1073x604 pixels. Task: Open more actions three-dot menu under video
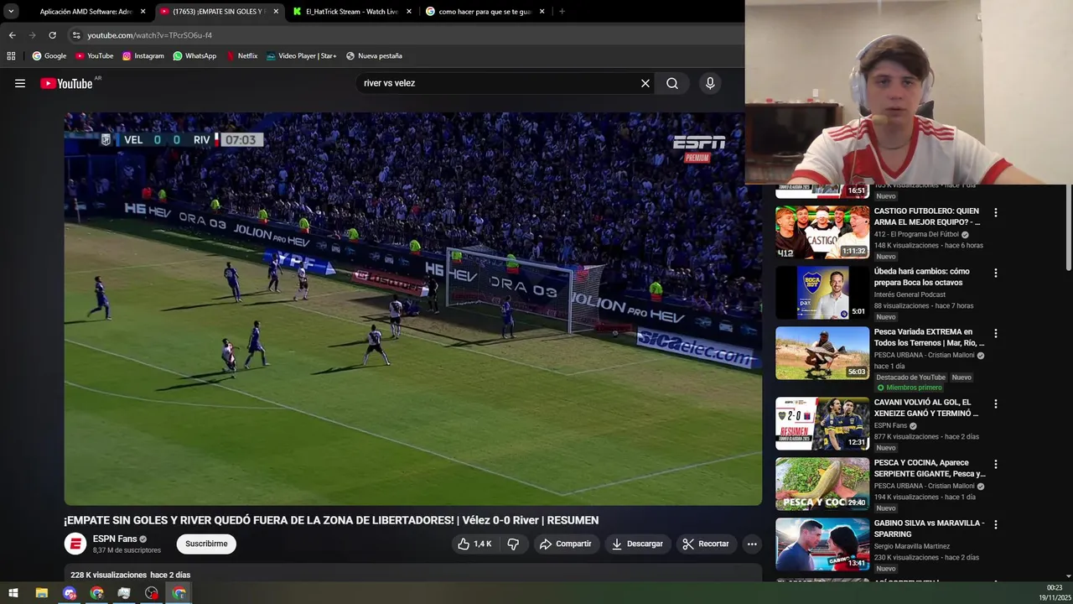752,544
